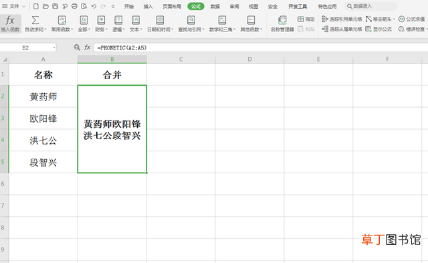428x263 pixels.
Task: Switch to the Developer Tools (开发工具) tab
Action: (x=298, y=6)
